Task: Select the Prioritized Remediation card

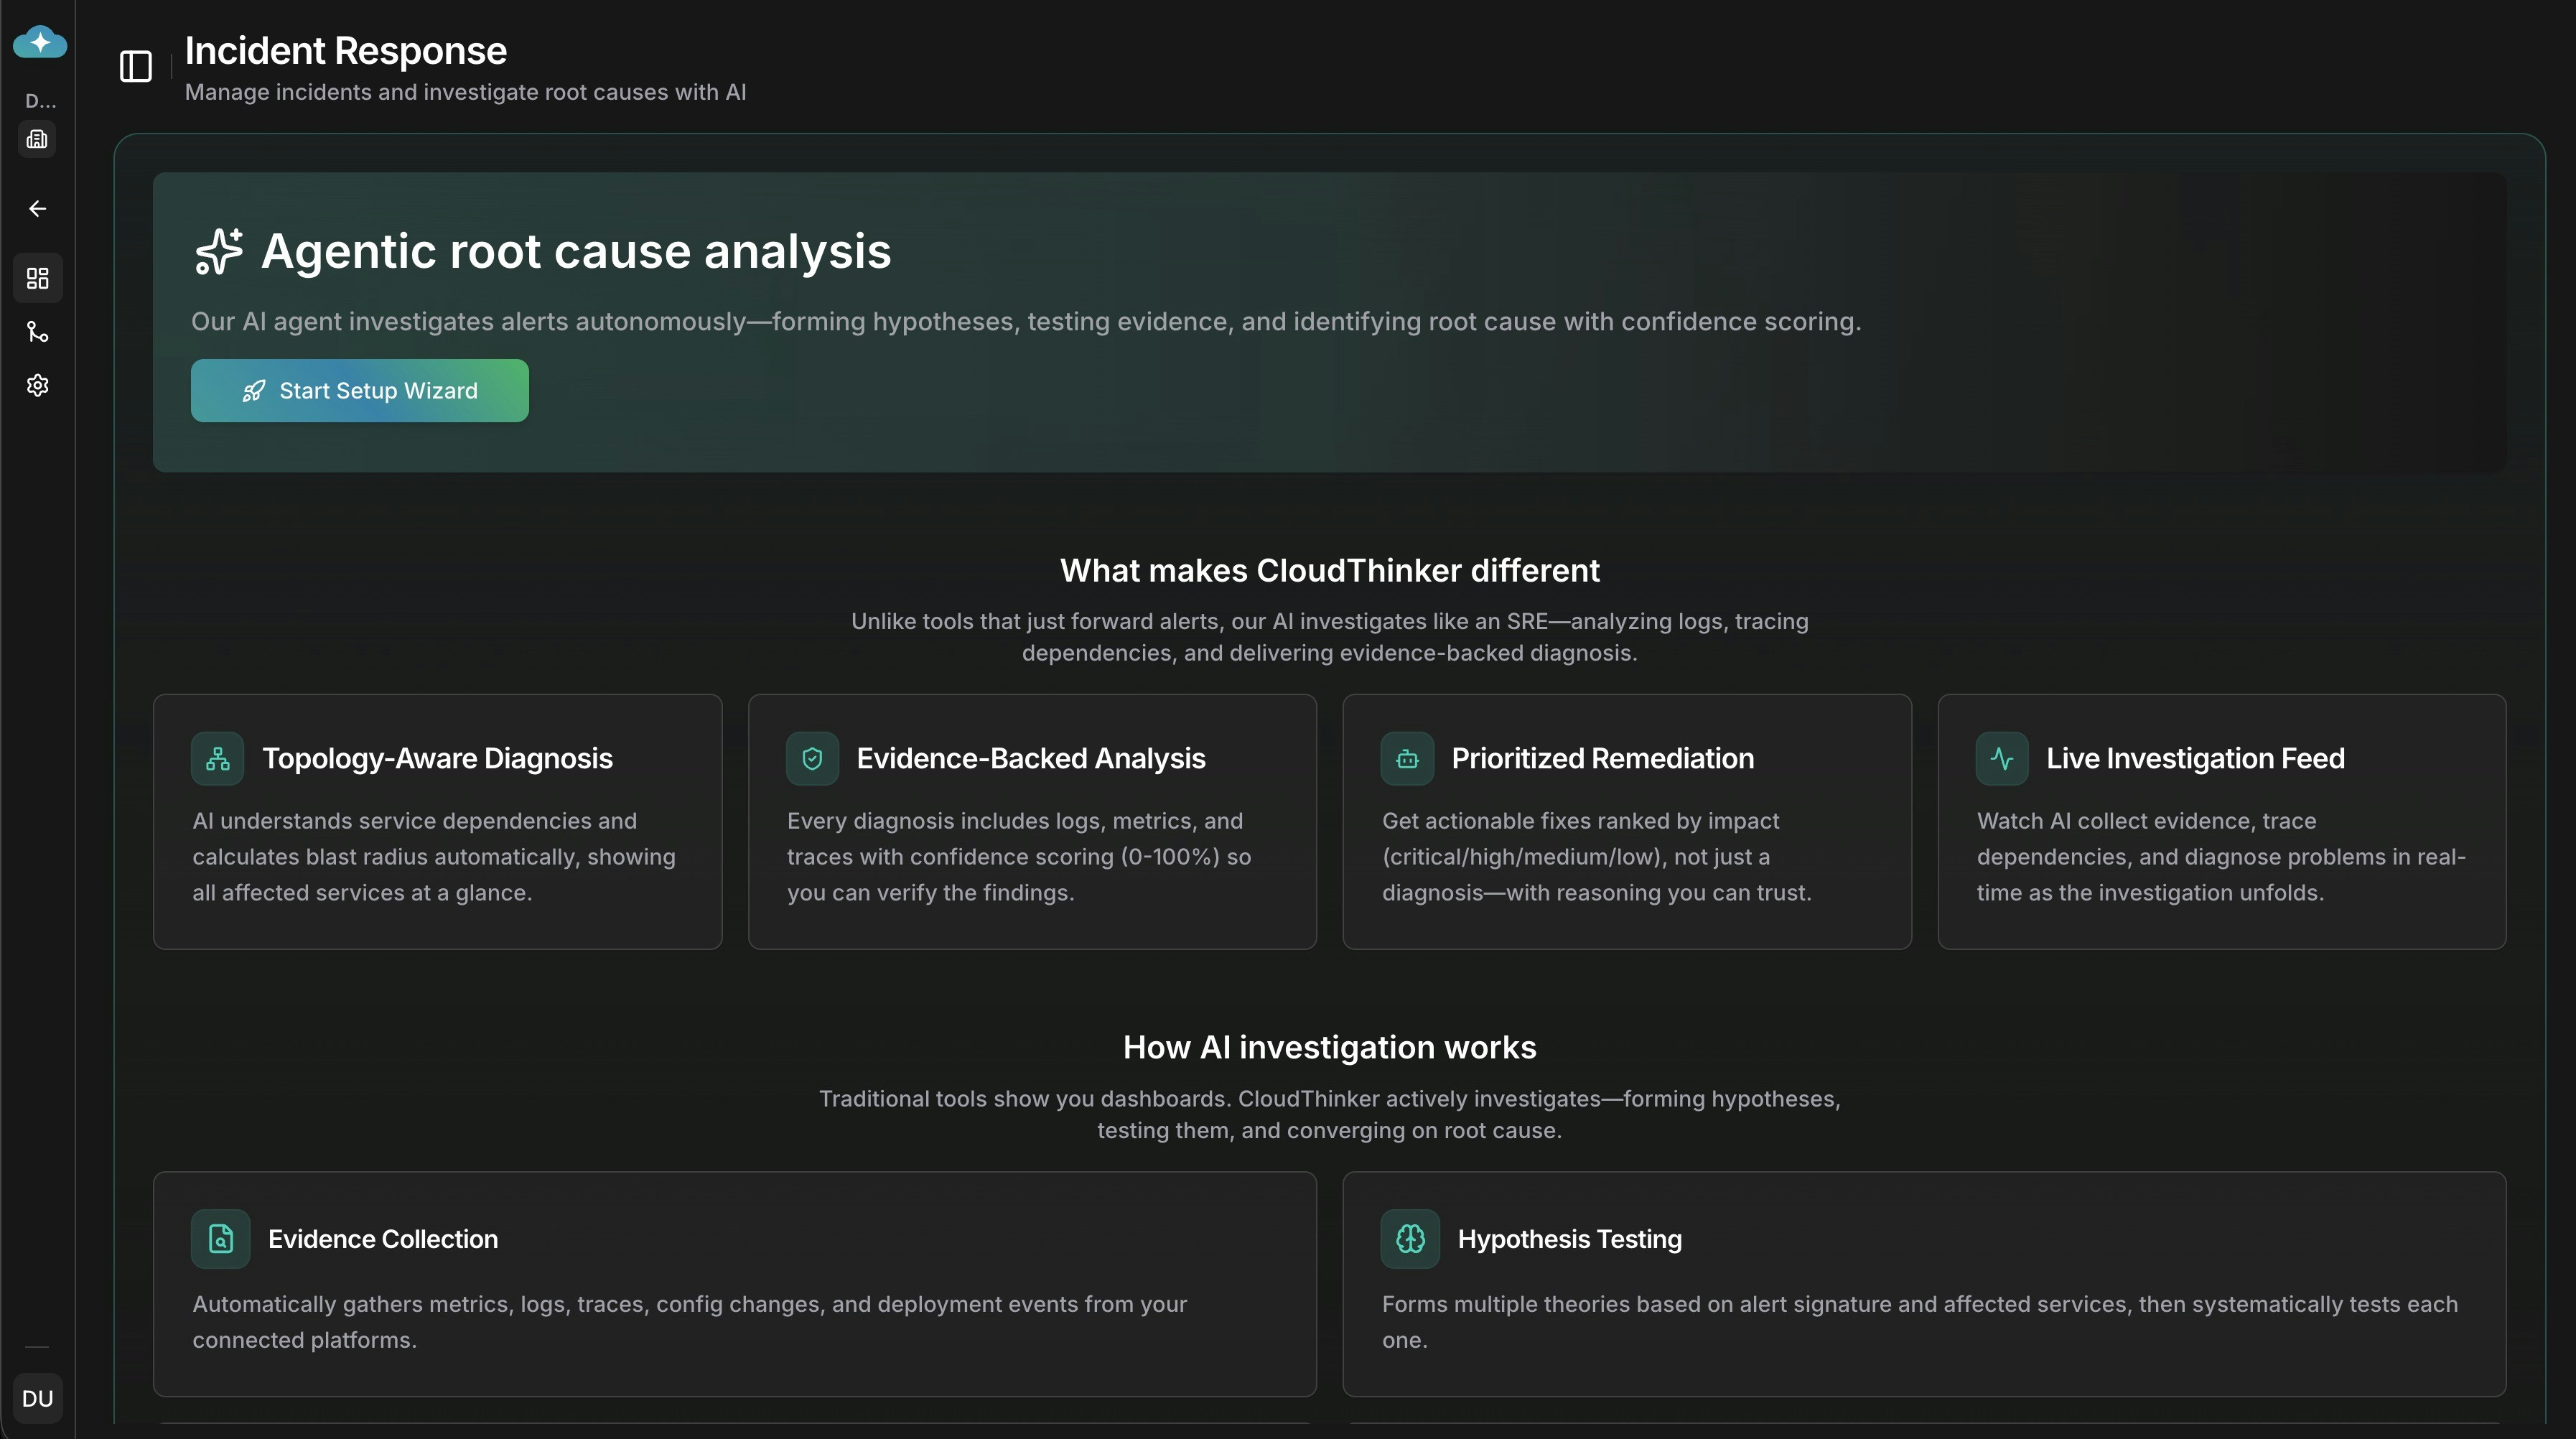Action: 1627,822
